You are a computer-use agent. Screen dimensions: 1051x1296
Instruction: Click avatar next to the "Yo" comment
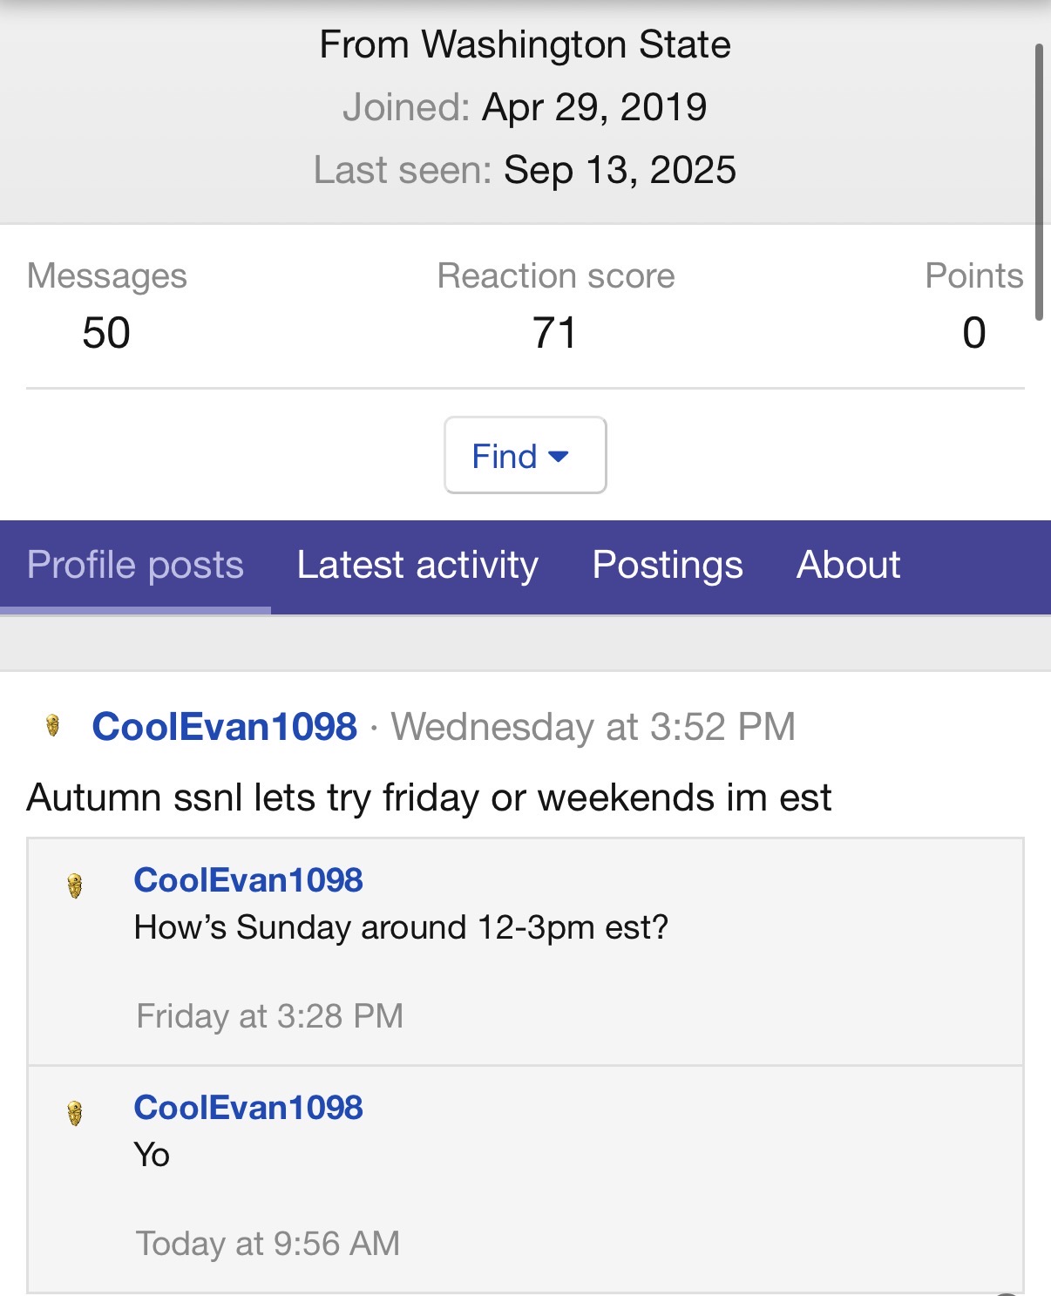click(75, 1113)
